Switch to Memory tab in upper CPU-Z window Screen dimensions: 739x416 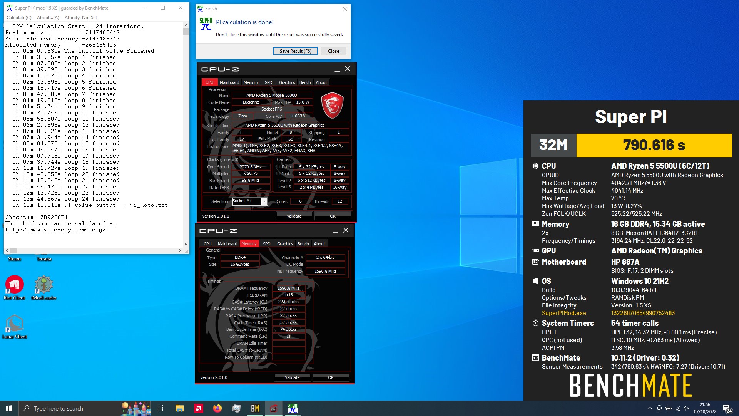pos(251,82)
